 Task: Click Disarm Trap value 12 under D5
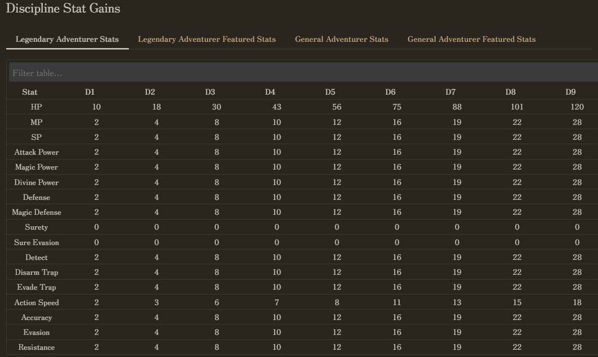coord(337,272)
